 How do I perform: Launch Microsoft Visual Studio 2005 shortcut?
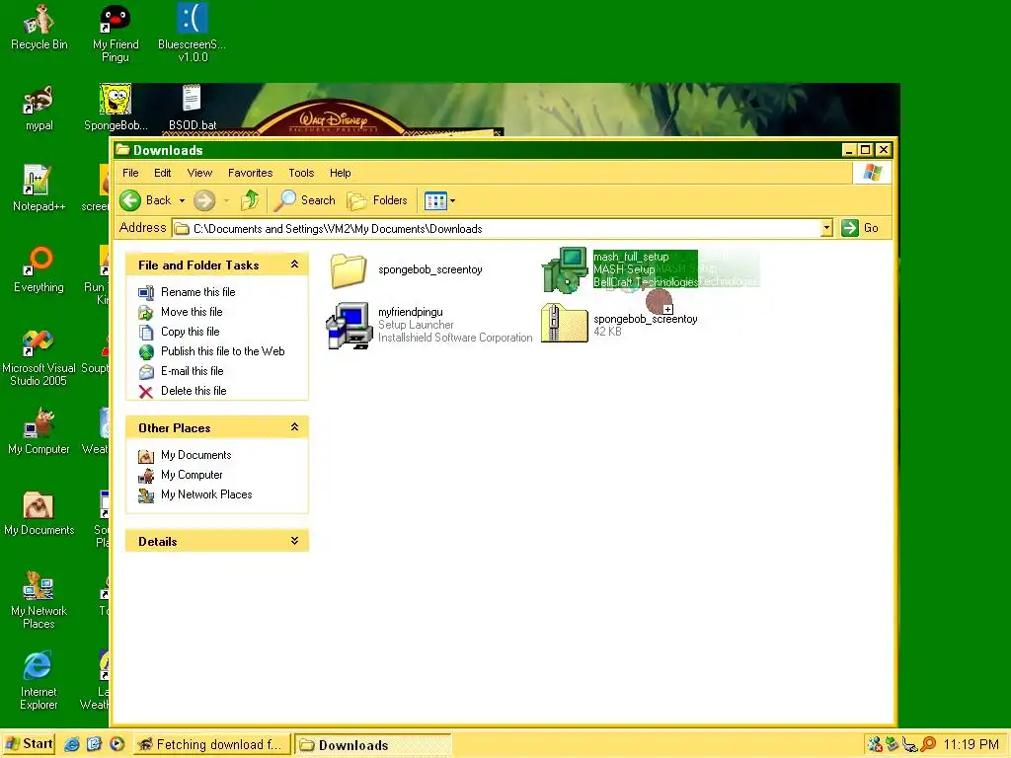coord(39,357)
